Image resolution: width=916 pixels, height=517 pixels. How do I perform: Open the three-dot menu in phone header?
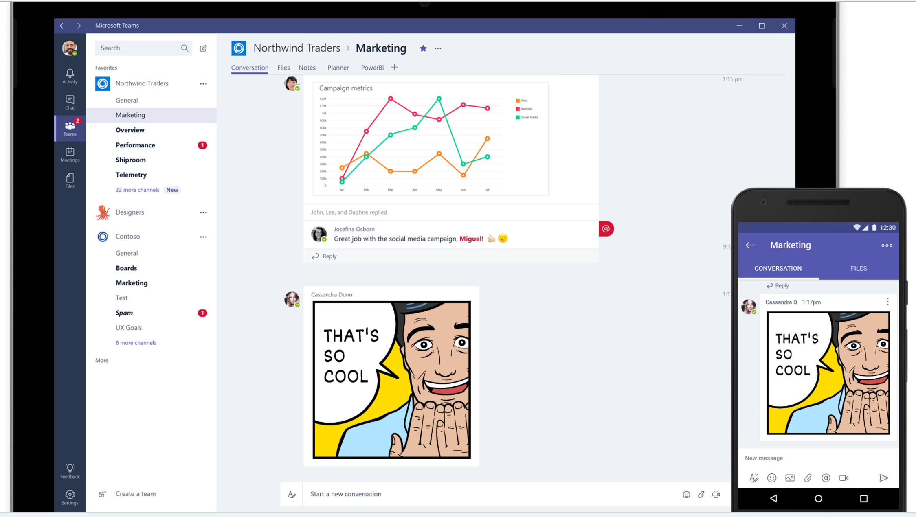point(887,245)
